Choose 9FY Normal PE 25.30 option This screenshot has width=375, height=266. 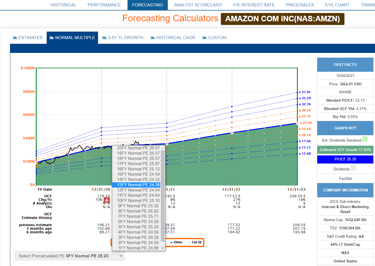[x=136, y=206]
